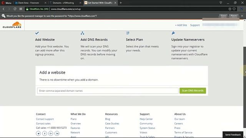
Task: Open the ad blocker shield icon
Action: pyautogui.click(x=230, y=9)
